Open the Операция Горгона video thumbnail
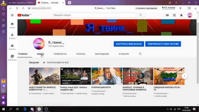The height and width of the screenshot is (112, 199). pyautogui.click(x=76, y=76)
